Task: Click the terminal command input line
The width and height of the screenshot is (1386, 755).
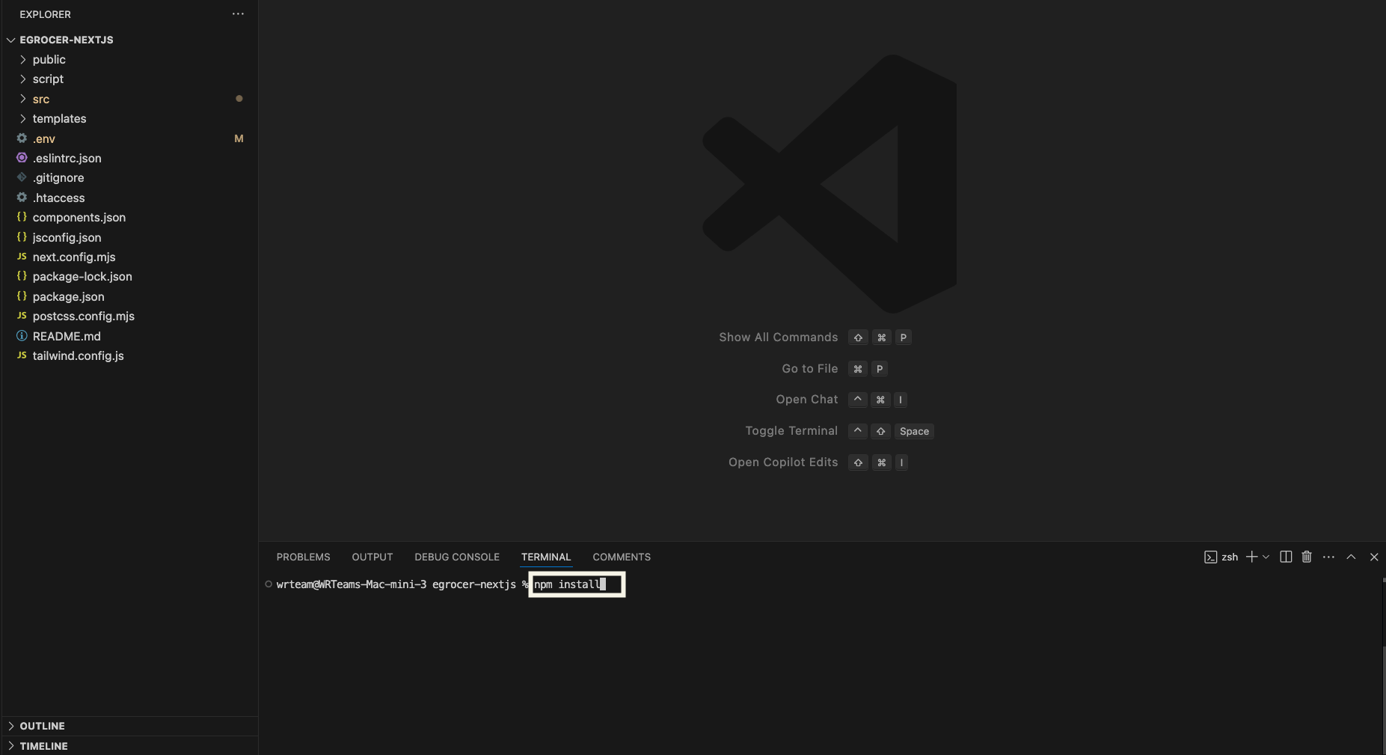Action: coord(577,584)
